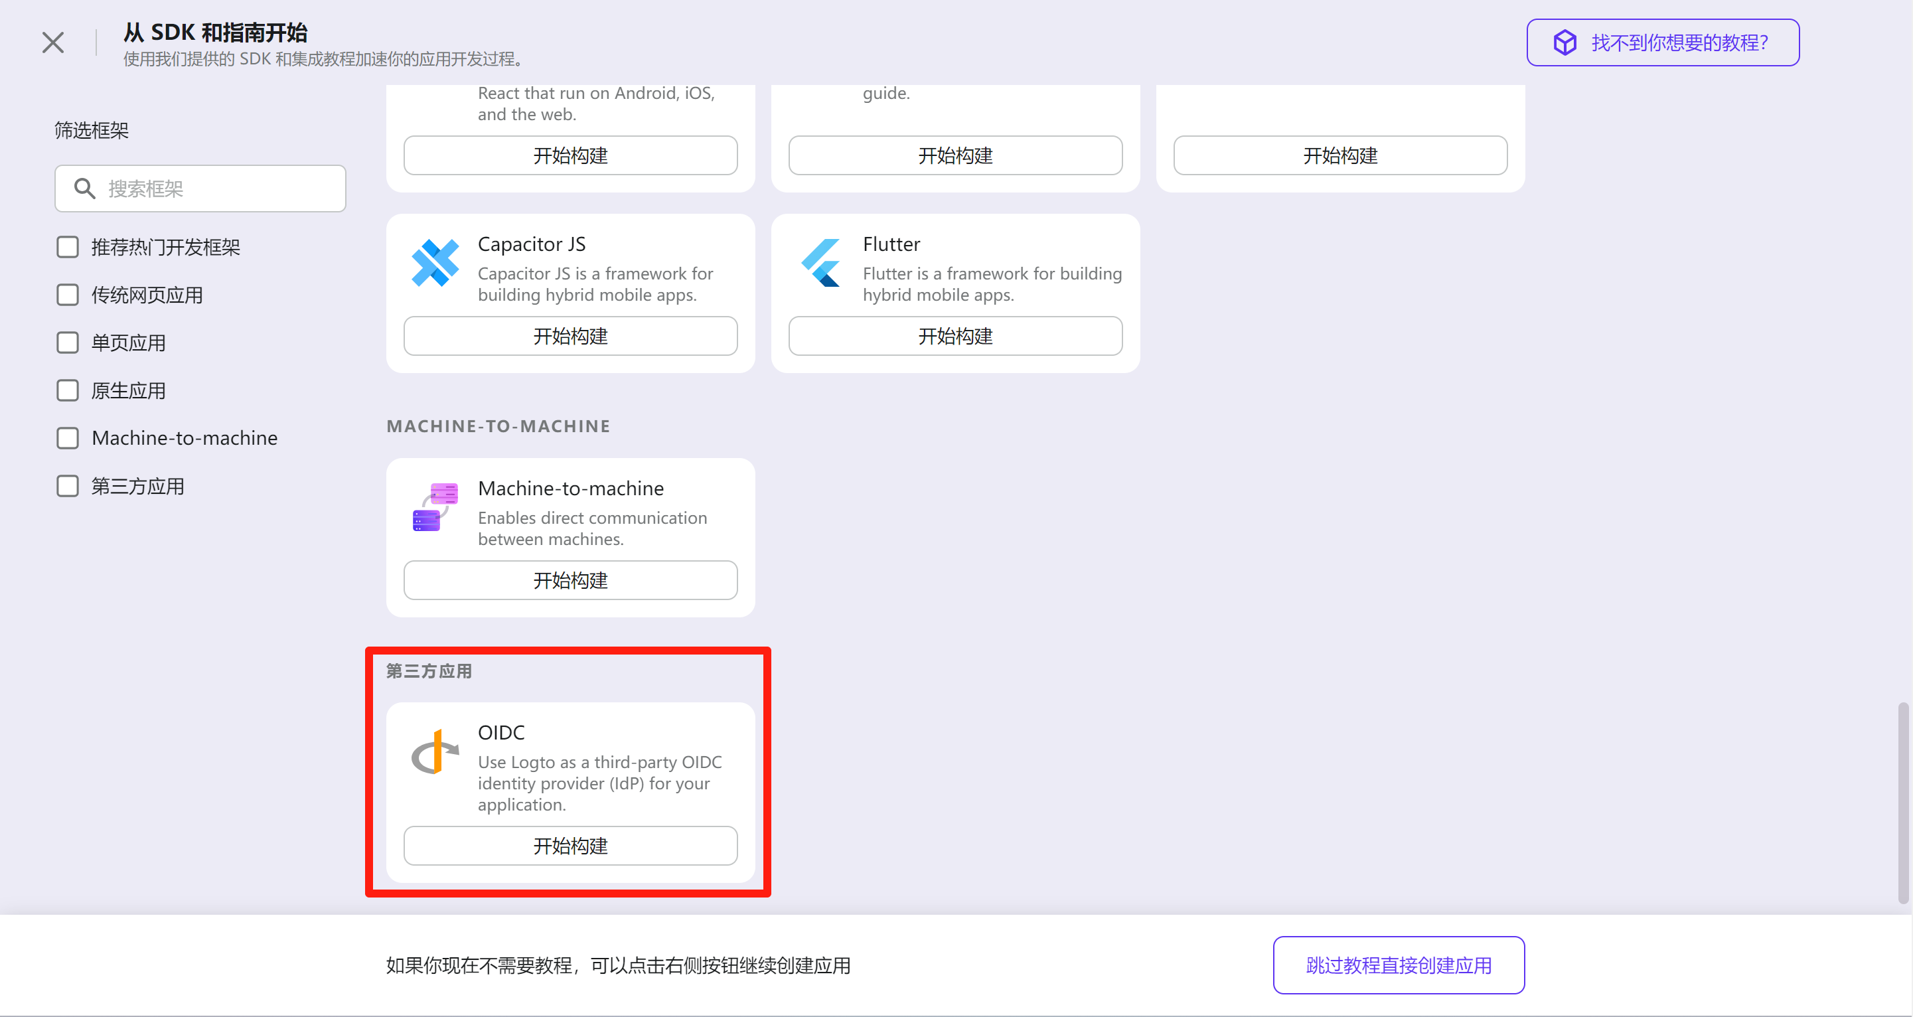1913x1017 pixels.
Task: Check the 传统网页应用 filter
Action: [x=68, y=295]
